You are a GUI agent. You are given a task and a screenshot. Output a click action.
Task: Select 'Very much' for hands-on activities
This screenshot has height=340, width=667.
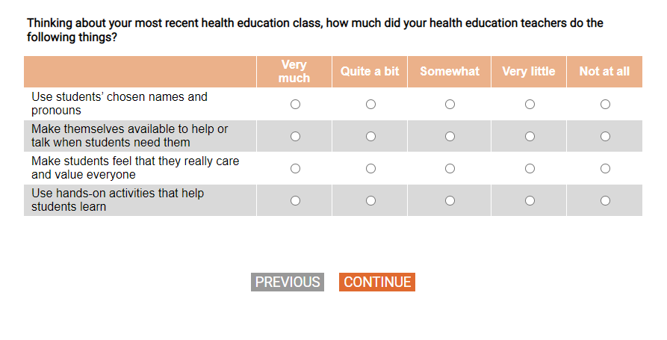(x=295, y=200)
